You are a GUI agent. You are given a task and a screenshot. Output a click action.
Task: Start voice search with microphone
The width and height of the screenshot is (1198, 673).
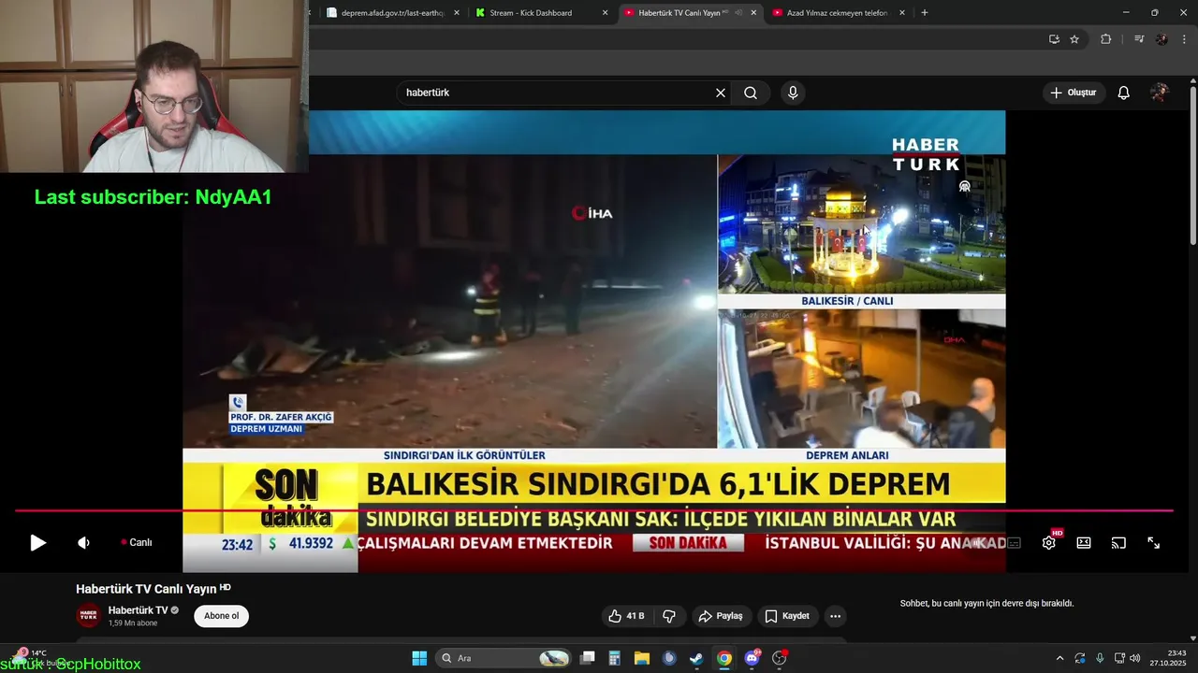(x=793, y=93)
